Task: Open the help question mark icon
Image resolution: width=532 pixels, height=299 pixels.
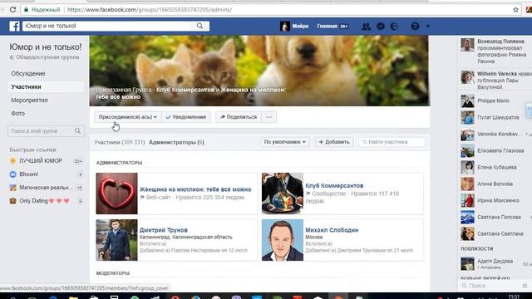Action: click(415, 26)
